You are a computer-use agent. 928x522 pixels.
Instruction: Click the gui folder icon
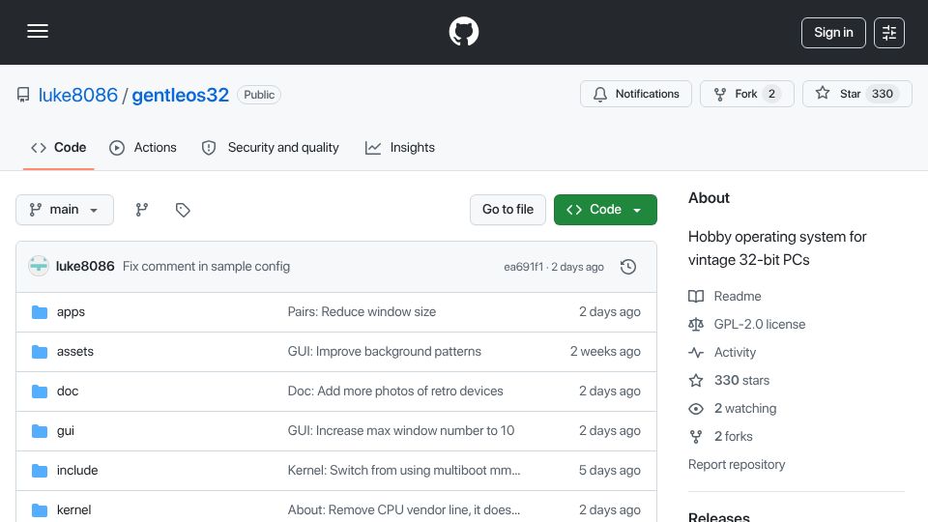click(x=40, y=431)
